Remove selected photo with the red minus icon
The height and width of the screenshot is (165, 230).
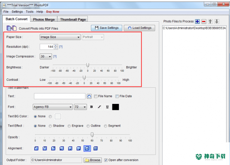tap(204, 22)
